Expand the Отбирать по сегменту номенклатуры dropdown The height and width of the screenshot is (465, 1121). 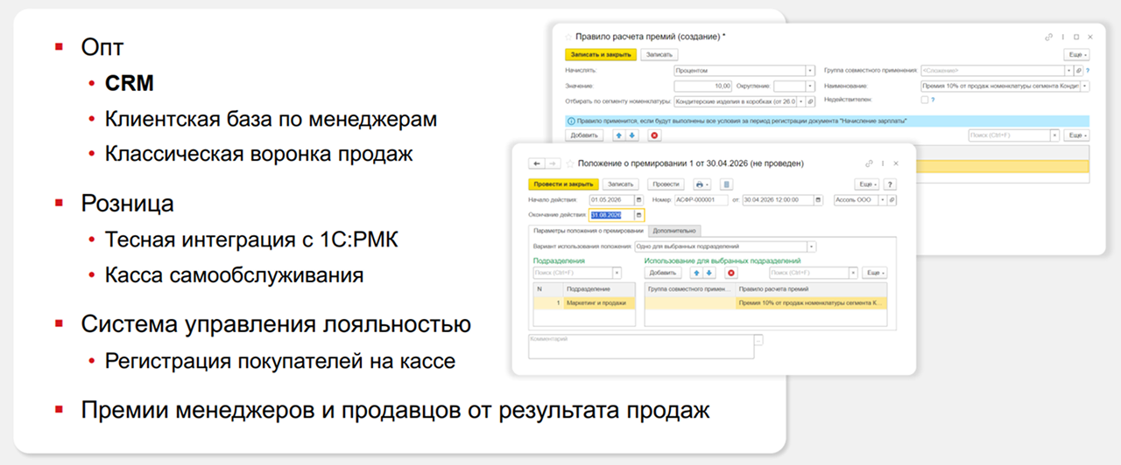pos(800,101)
